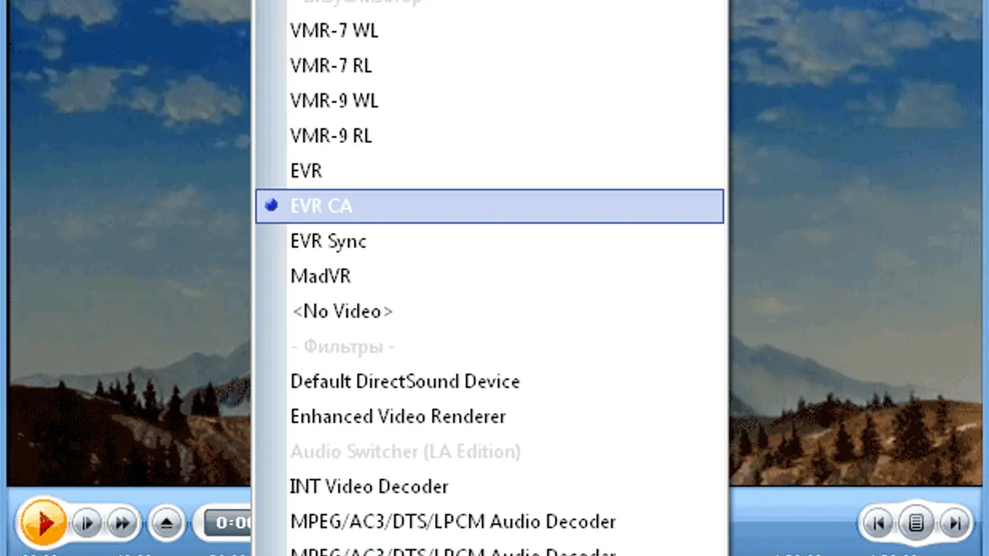Open Default DirectSound Device filter

(405, 381)
